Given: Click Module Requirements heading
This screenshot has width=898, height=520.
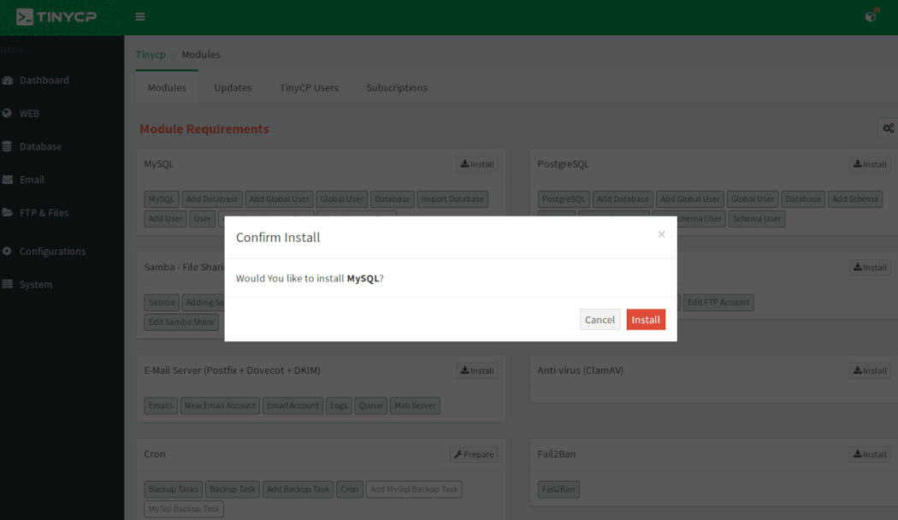Looking at the screenshot, I should point(204,129).
